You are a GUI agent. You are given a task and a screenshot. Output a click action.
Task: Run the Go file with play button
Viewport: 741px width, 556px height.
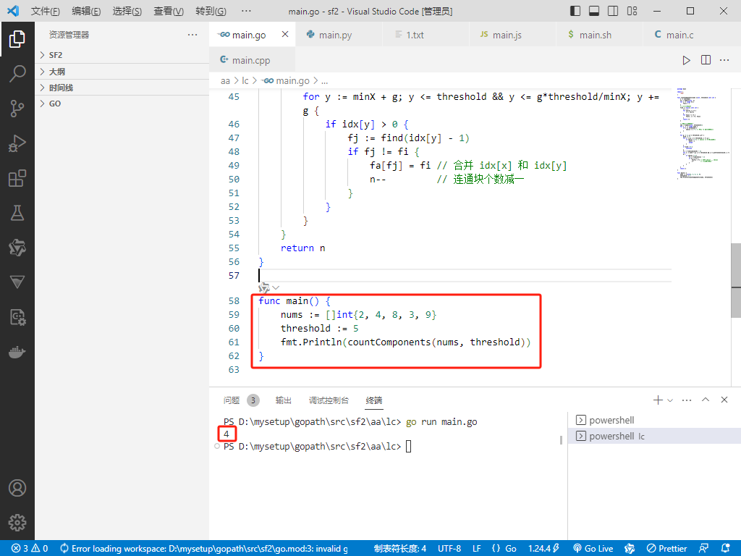pos(686,60)
